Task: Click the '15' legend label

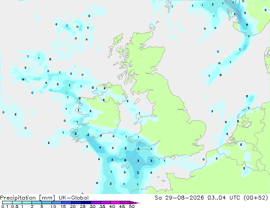Action: tap(63, 206)
